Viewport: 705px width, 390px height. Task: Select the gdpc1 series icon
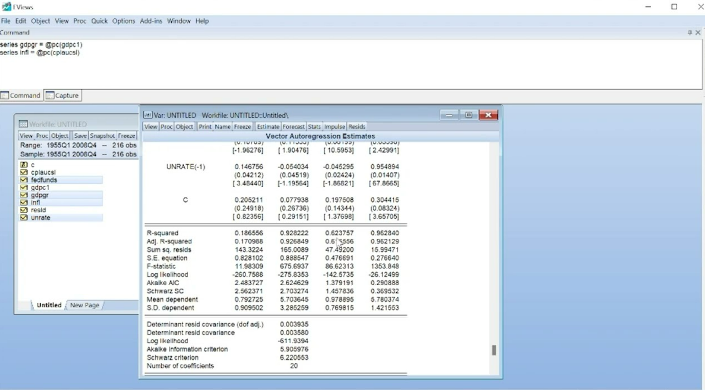pyautogui.click(x=24, y=188)
